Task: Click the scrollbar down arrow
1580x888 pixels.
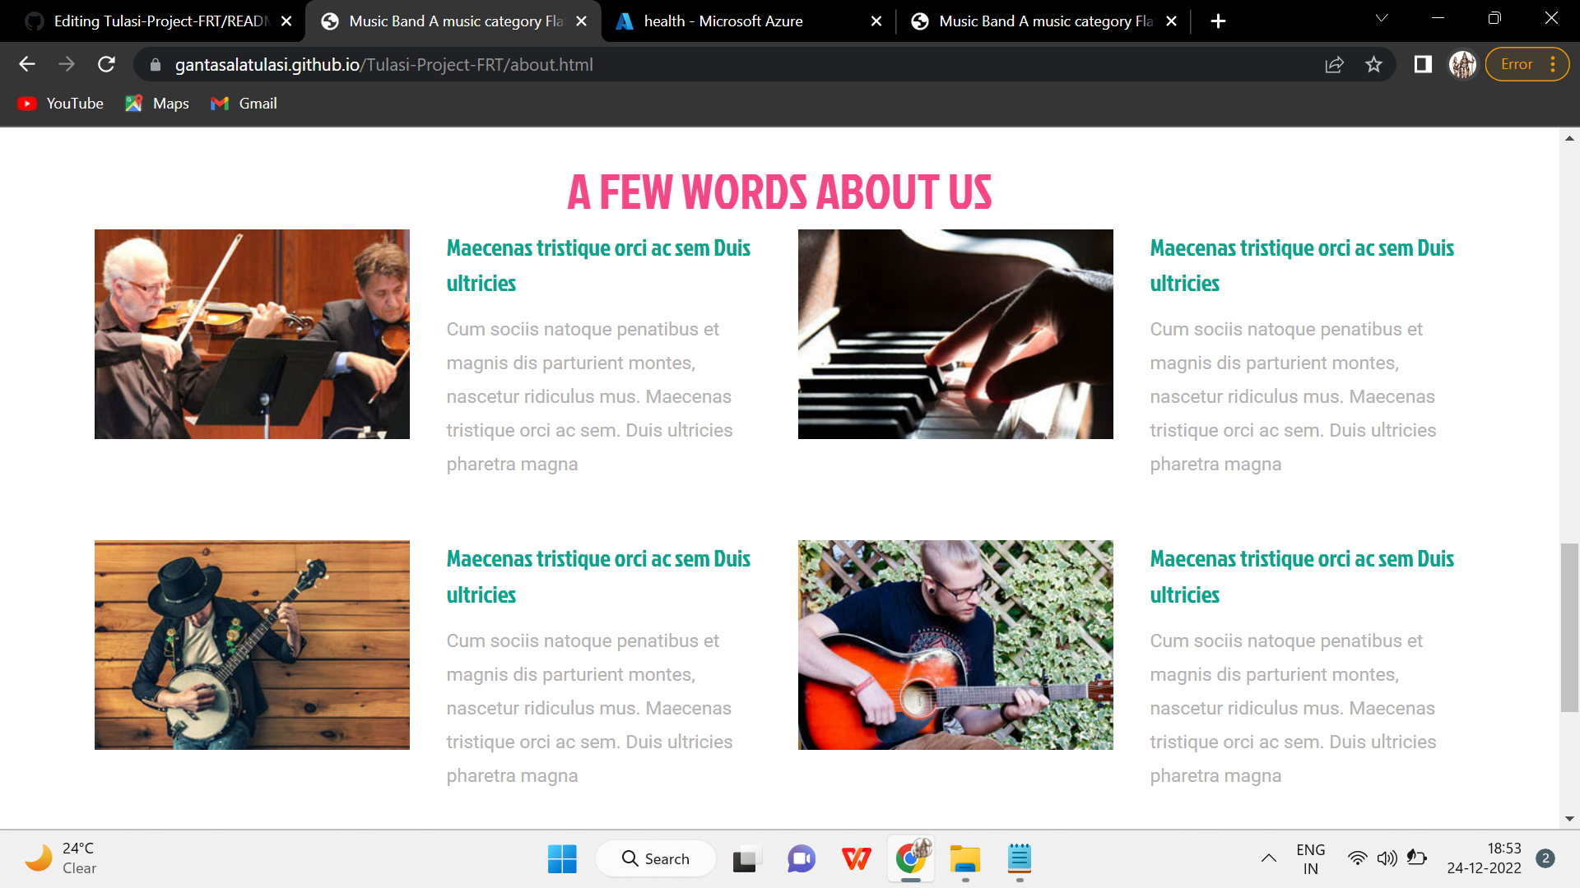Action: pos(1569,819)
